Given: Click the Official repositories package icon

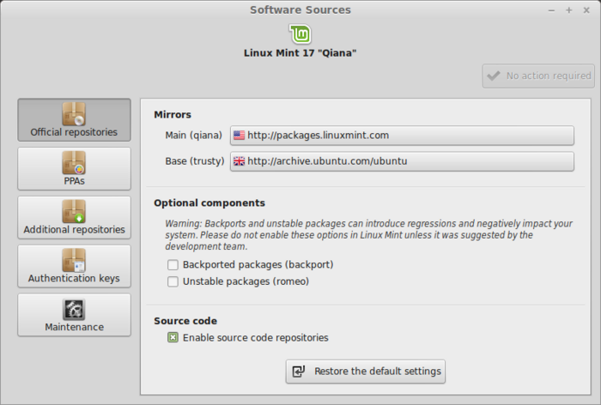Looking at the screenshot, I should coord(74,114).
